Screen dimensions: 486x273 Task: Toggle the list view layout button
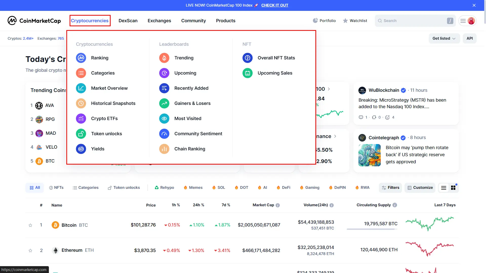(x=444, y=187)
